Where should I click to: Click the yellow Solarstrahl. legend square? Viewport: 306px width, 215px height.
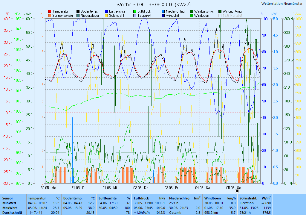pos(106,16)
